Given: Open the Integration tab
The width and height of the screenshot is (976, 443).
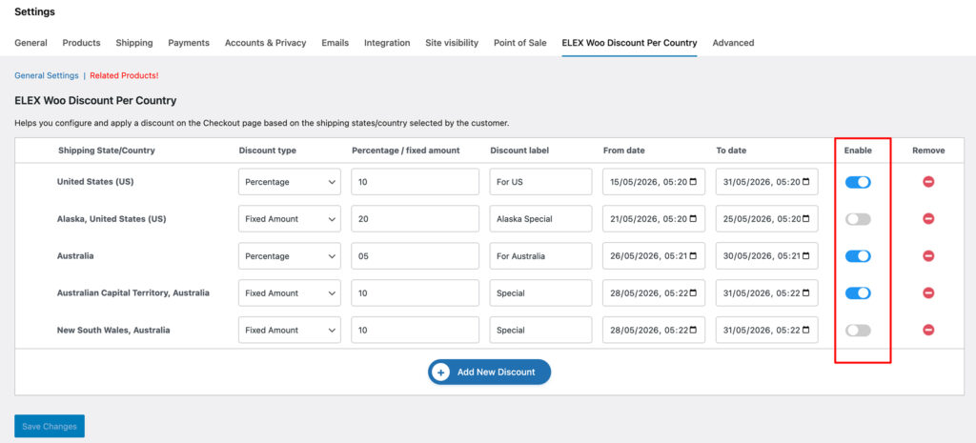Looking at the screenshot, I should click(387, 43).
